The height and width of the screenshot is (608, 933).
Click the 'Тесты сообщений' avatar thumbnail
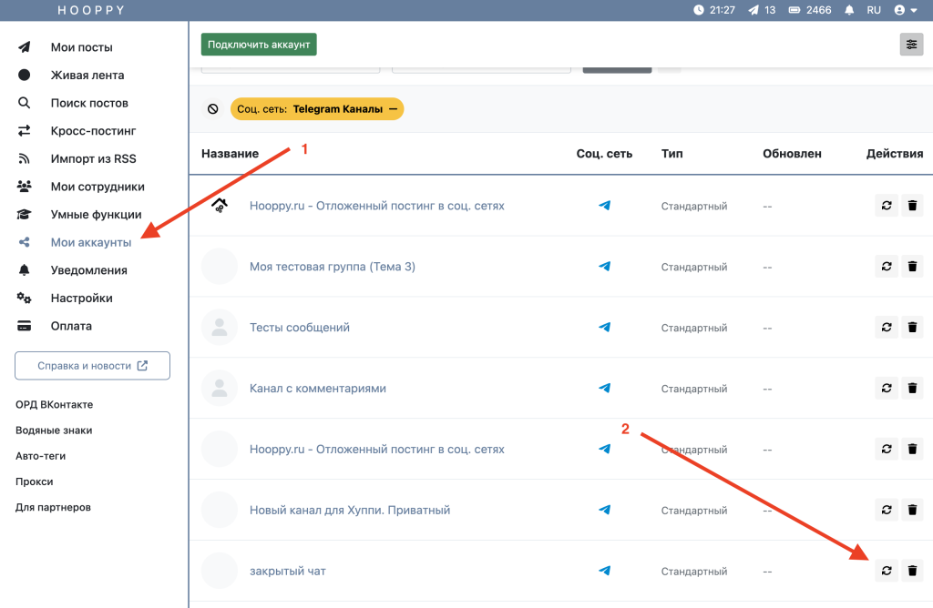point(219,328)
